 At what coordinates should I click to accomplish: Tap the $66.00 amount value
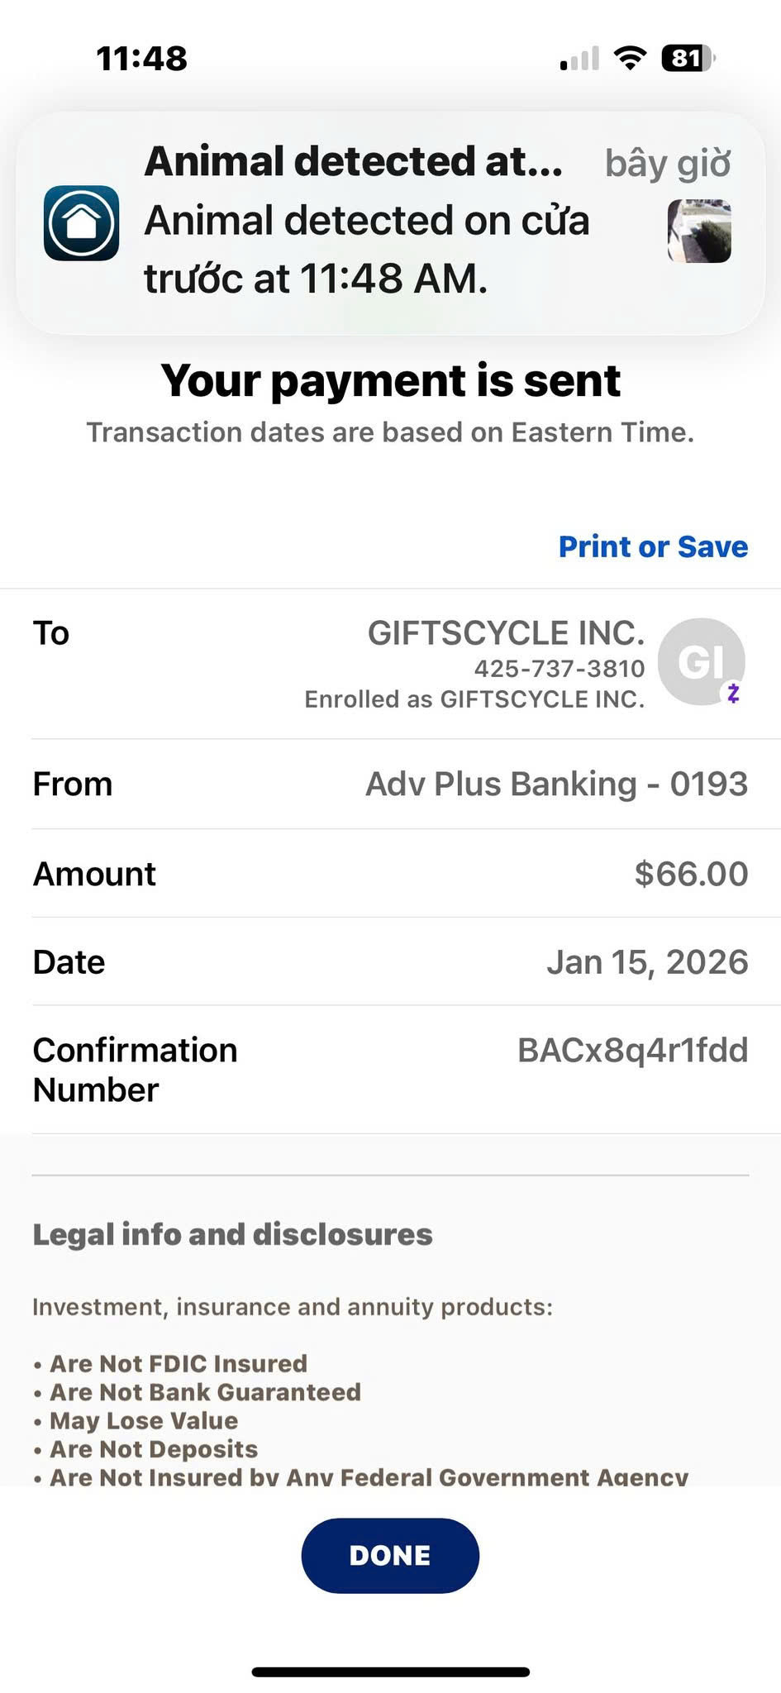[691, 874]
